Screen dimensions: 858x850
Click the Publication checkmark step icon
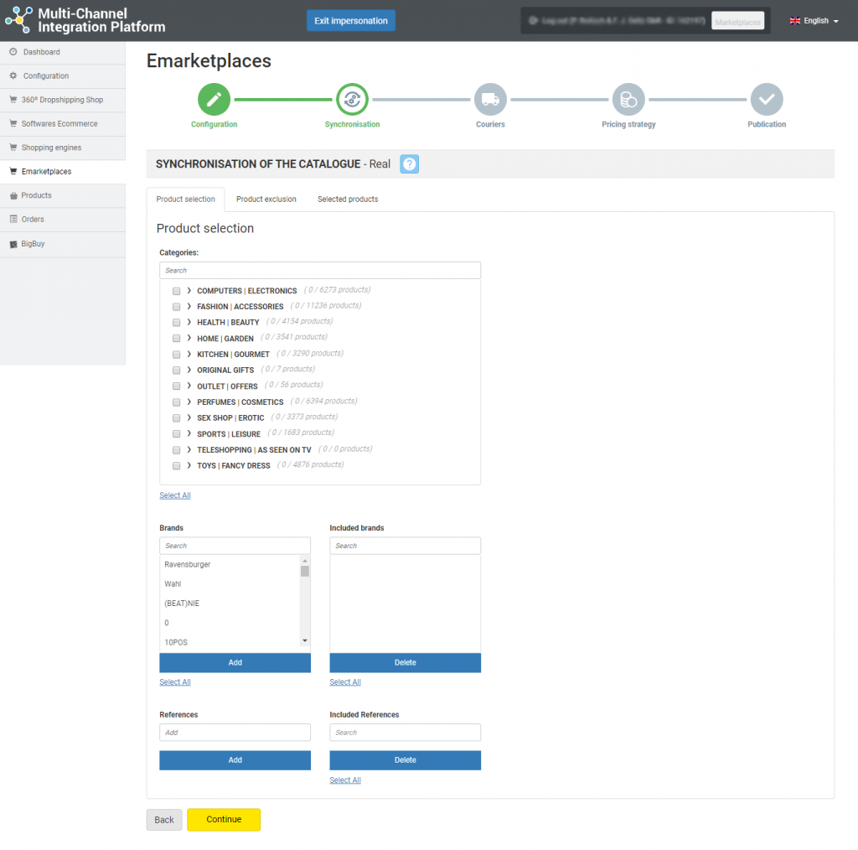pyautogui.click(x=767, y=100)
